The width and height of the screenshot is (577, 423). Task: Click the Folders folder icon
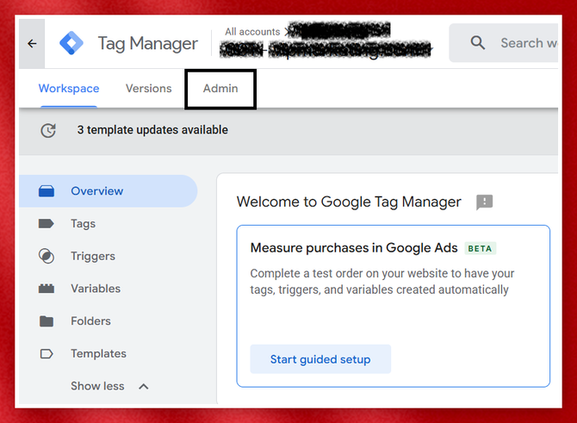[47, 321]
